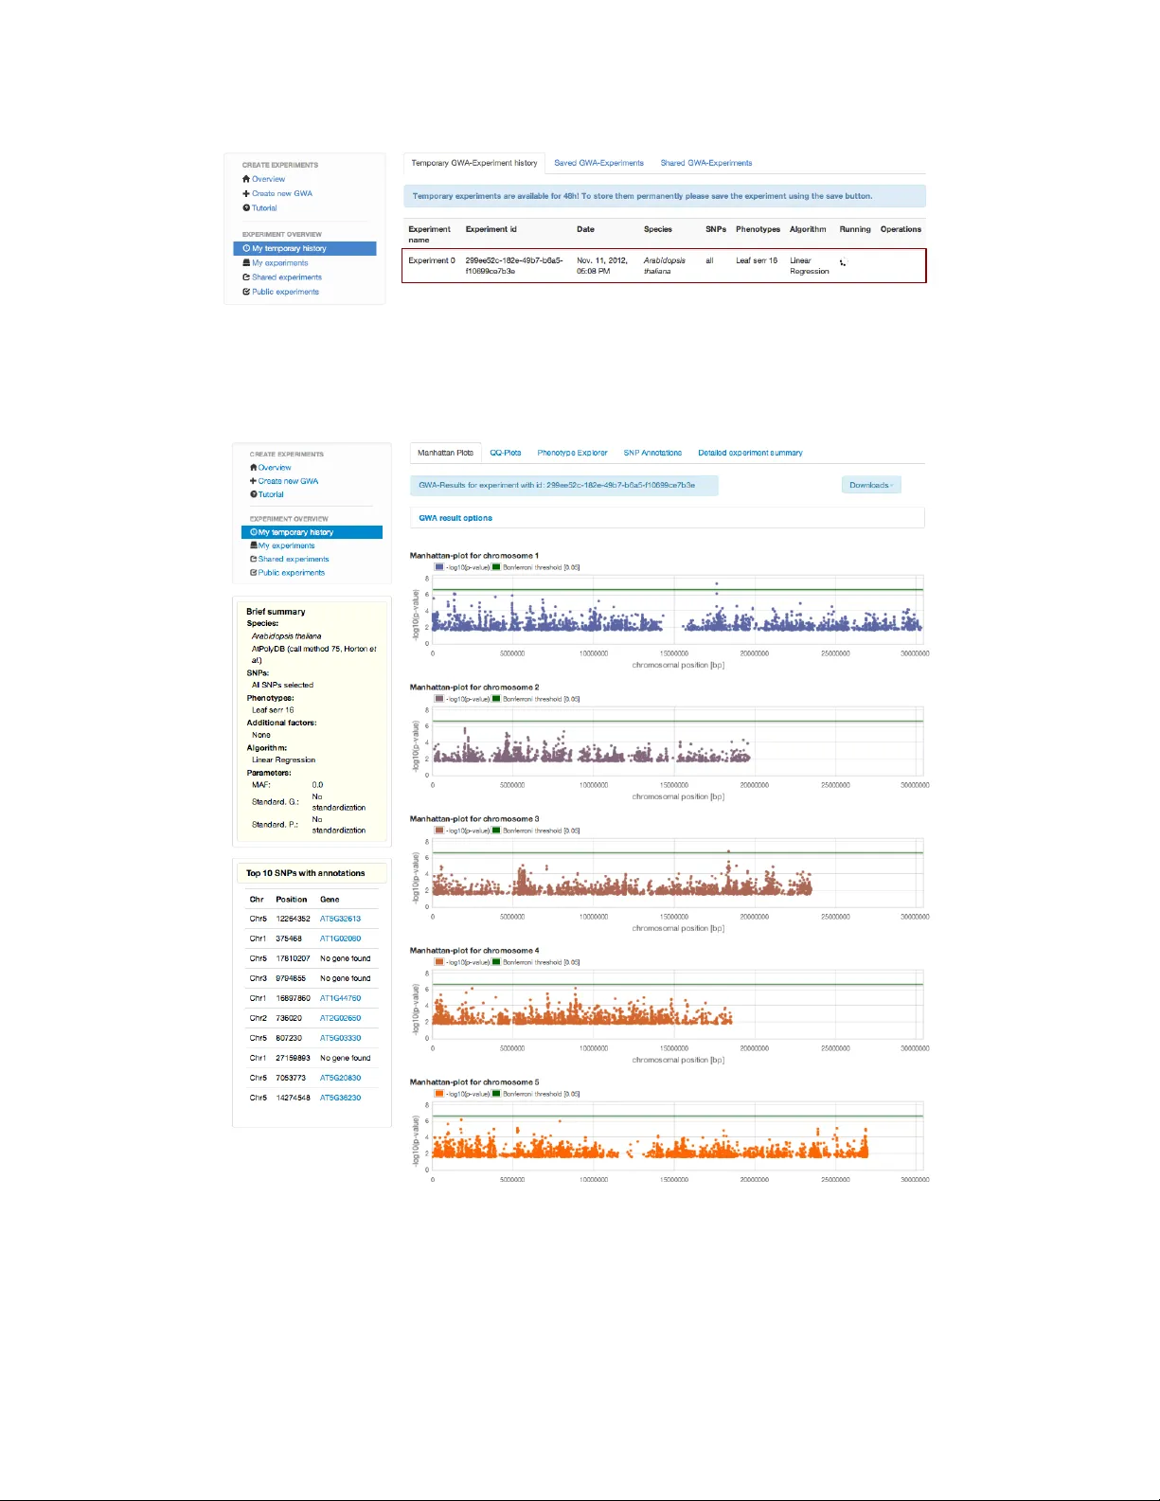Switch to the QQ-Plots tab
The width and height of the screenshot is (1160, 1501).
point(506,453)
